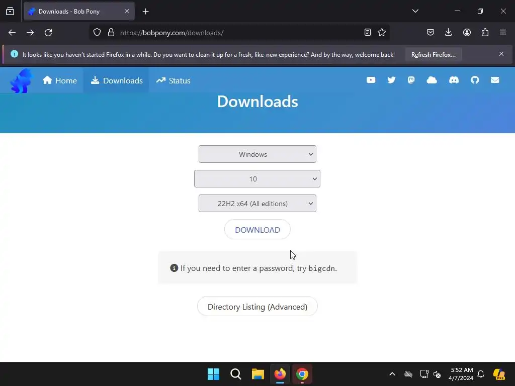Open the Windows Start menu
The width and height of the screenshot is (515, 386).
[x=213, y=374]
